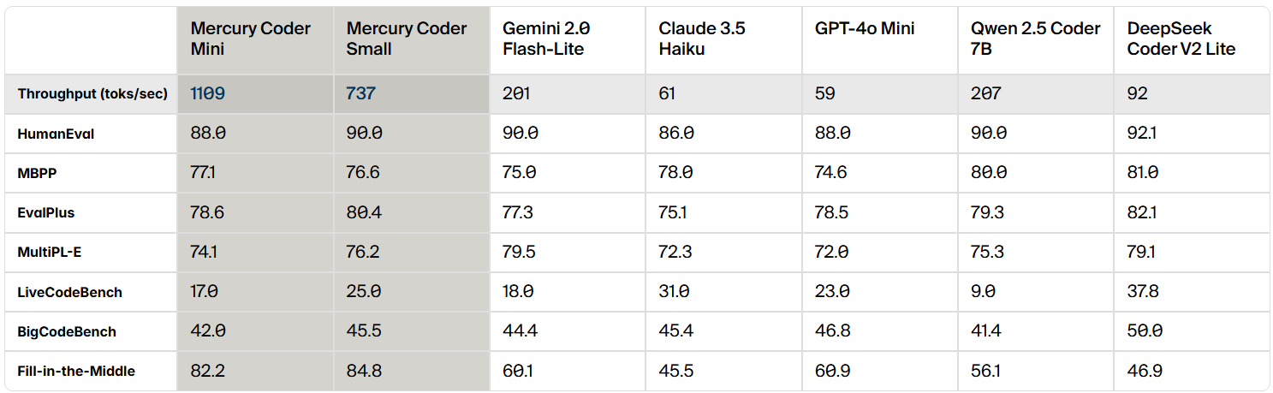Select the Qwen 2.5 Coder 7B header
The image size is (1273, 393).
(1035, 39)
